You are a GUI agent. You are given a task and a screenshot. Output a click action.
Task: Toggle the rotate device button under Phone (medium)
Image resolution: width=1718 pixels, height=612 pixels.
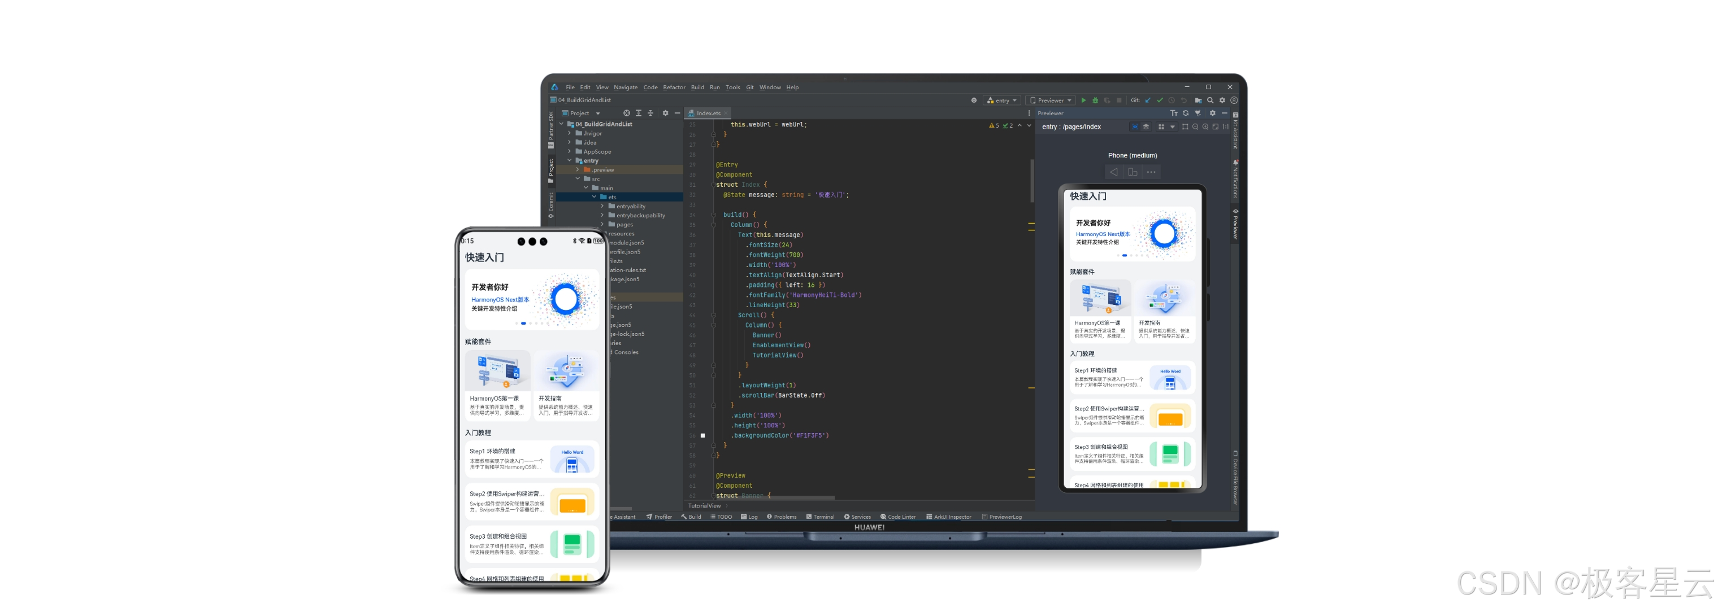1133,173
